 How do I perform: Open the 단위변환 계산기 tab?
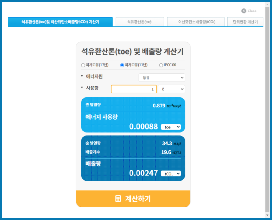click(245, 22)
